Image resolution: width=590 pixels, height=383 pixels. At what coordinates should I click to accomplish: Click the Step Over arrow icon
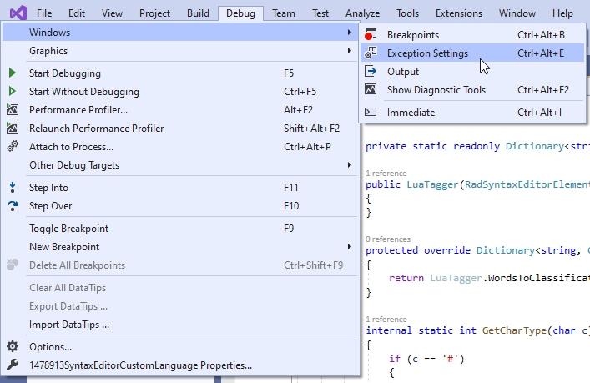pyautogui.click(x=13, y=206)
